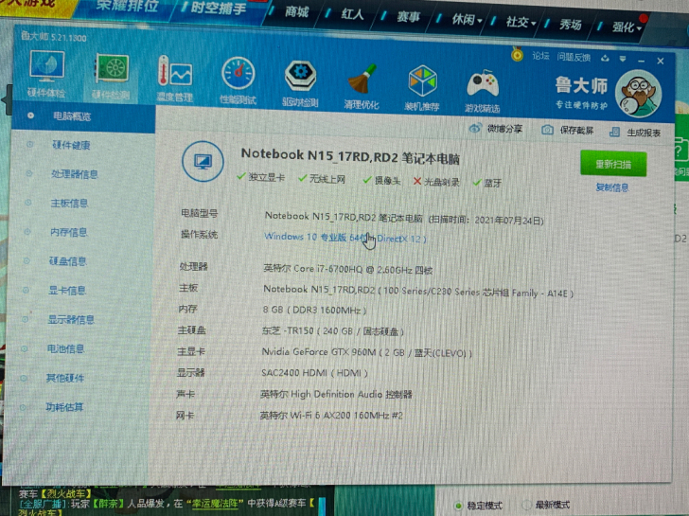Select 功耗估算 in sidebar
The width and height of the screenshot is (689, 516).
pos(64,407)
